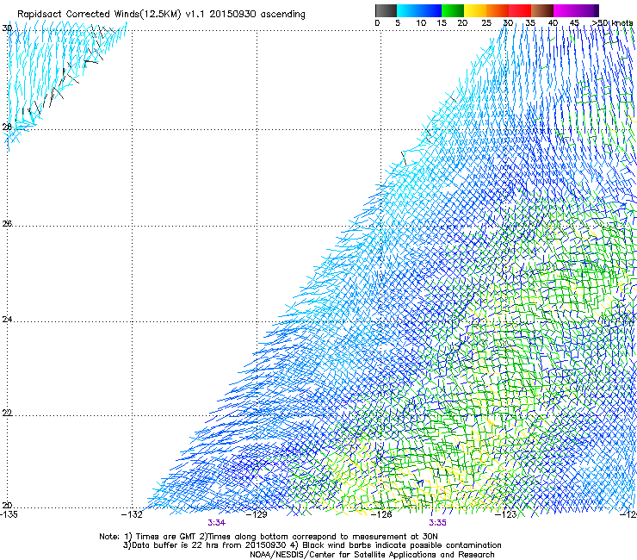The width and height of the screenshot is (637, 560).
Task: Click the red 30-35 knots color band
Action: coord(520,10)
